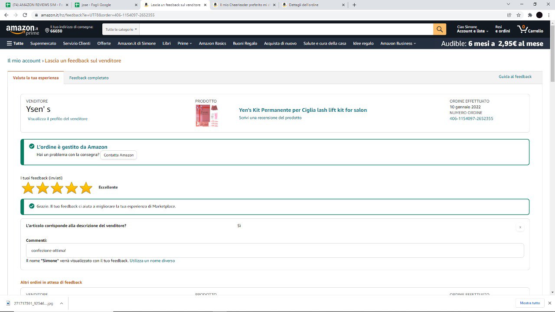This screenshot has height=312, width=555.
Task: Open Resi e ordini
Action: (x=503, y=29)
